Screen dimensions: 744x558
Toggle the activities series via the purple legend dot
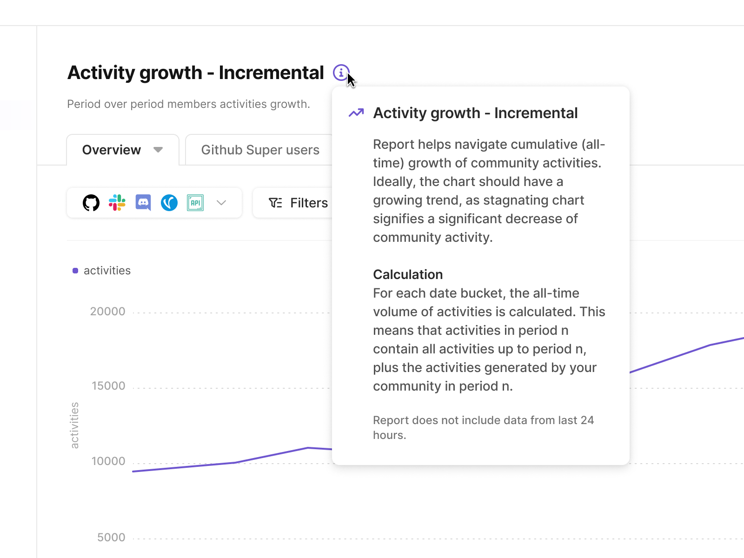(x=75, y=270)
